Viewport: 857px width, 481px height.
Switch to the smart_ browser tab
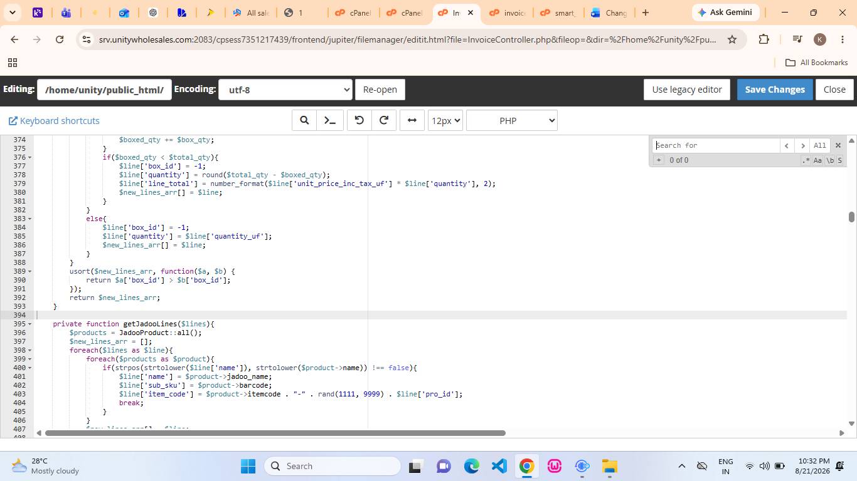pos(560,13)
